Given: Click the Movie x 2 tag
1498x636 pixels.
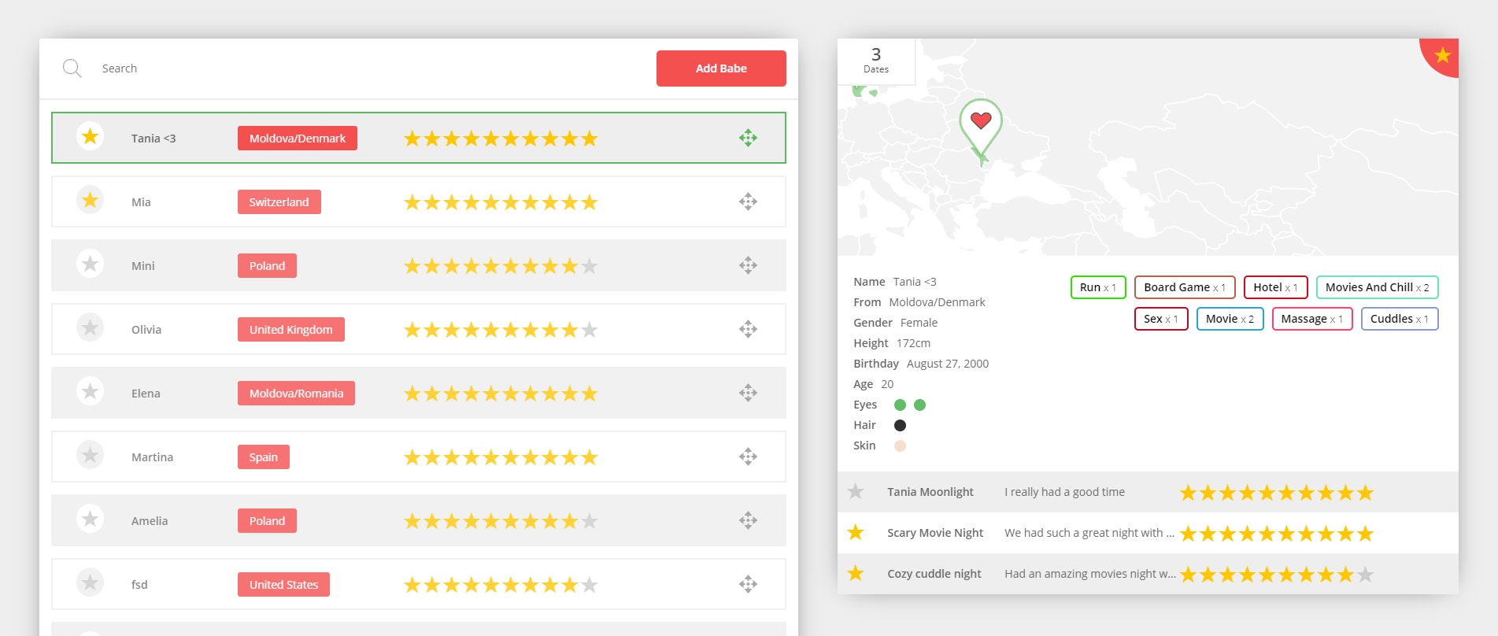Looking at the screenshot, I should coord(1230,319).
